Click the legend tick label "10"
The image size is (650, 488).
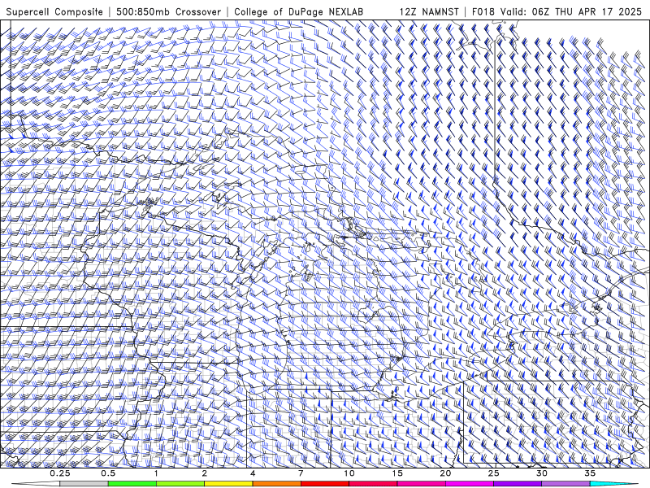pos(349,473)
